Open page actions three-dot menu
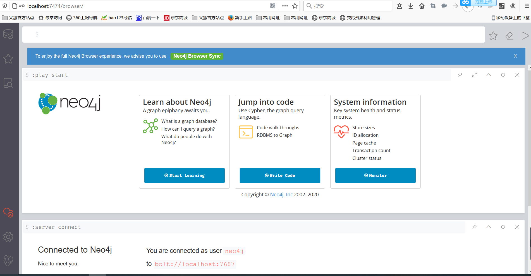Screen dimensions: 531x276 tap(285, 6)
